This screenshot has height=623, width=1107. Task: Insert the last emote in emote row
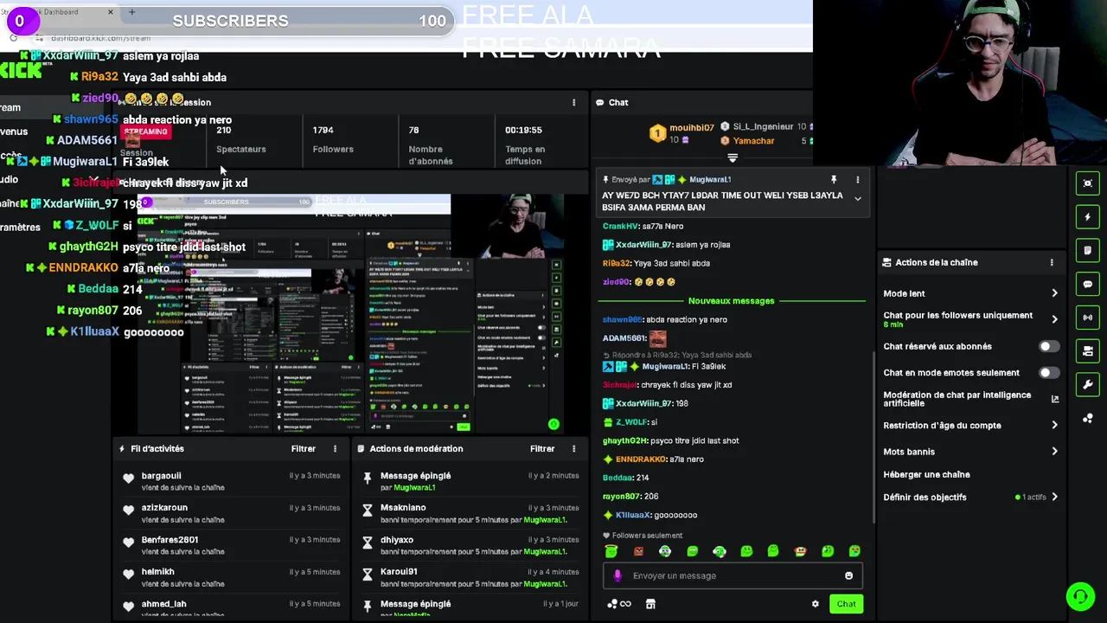coord(854,551)
